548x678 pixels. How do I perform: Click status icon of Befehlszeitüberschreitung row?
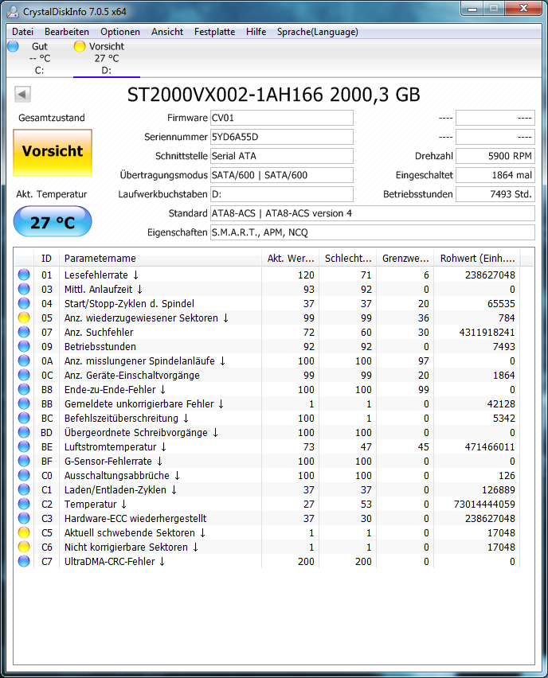pos(24,418)
